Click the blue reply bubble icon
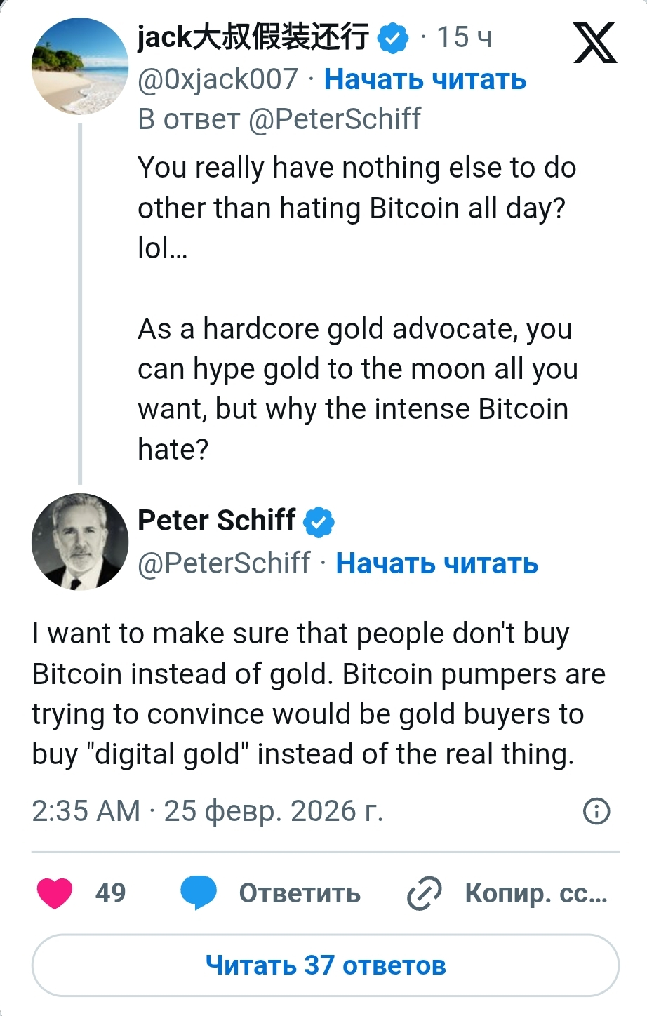Screen dimensions: 647x1016 199,893
